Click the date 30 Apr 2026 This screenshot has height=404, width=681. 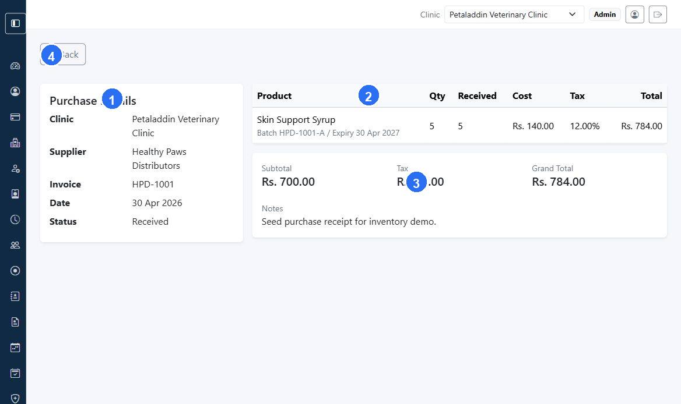coord(157,203)
